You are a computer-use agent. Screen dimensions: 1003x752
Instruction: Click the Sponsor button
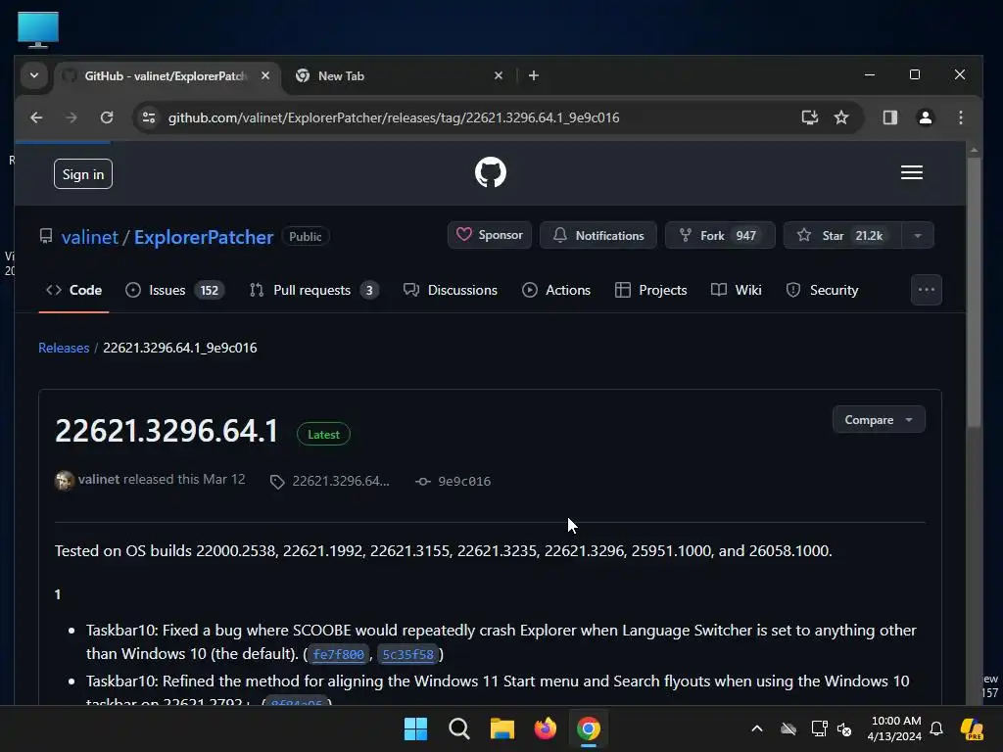(490, 235)
